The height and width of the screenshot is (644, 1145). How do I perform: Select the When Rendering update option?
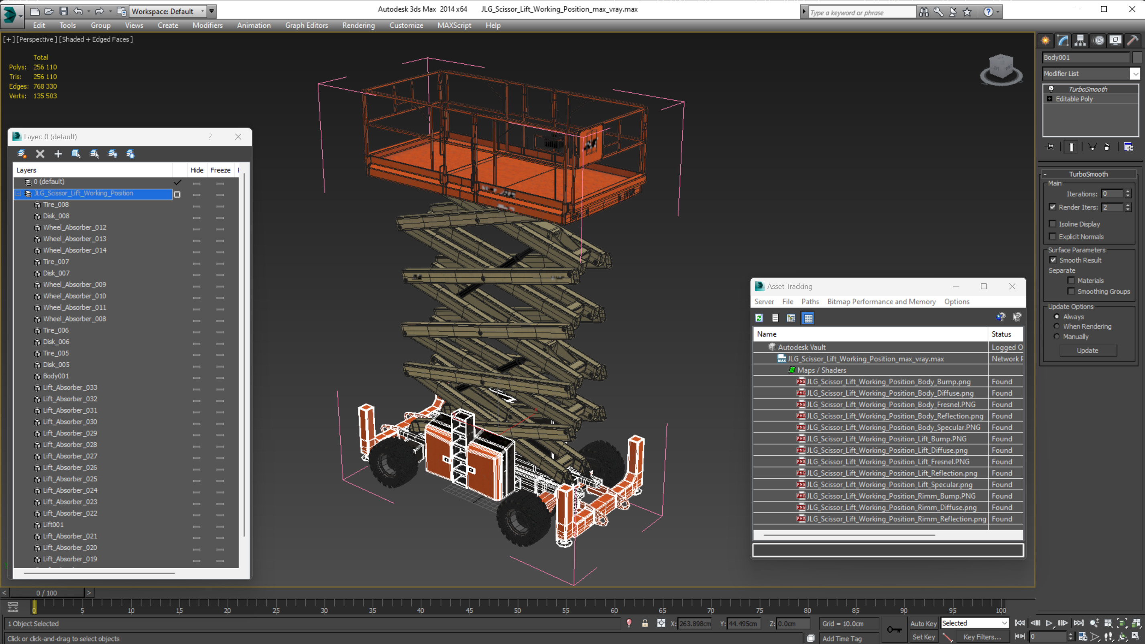(x=1057, y=326)
